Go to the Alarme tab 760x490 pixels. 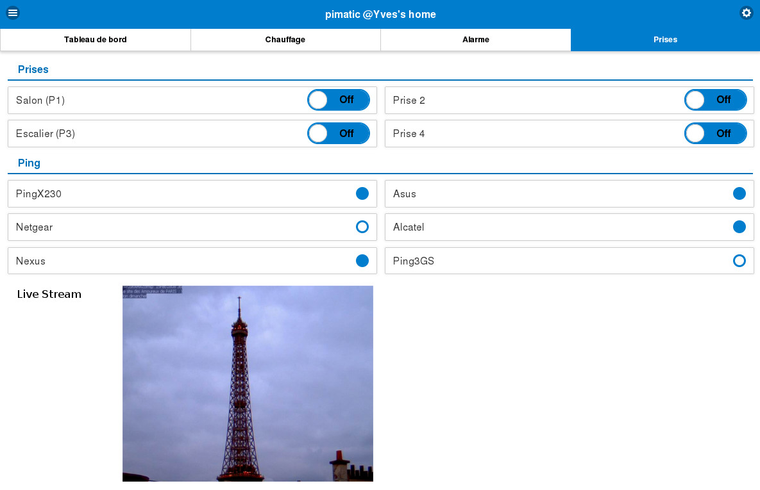(x=476, y=40)
